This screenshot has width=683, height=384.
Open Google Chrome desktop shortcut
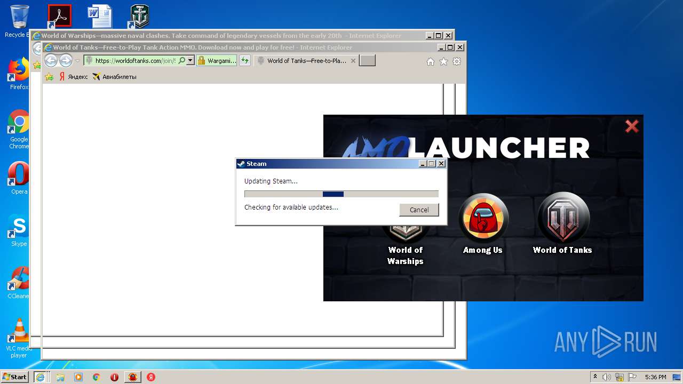click(19, 130)
